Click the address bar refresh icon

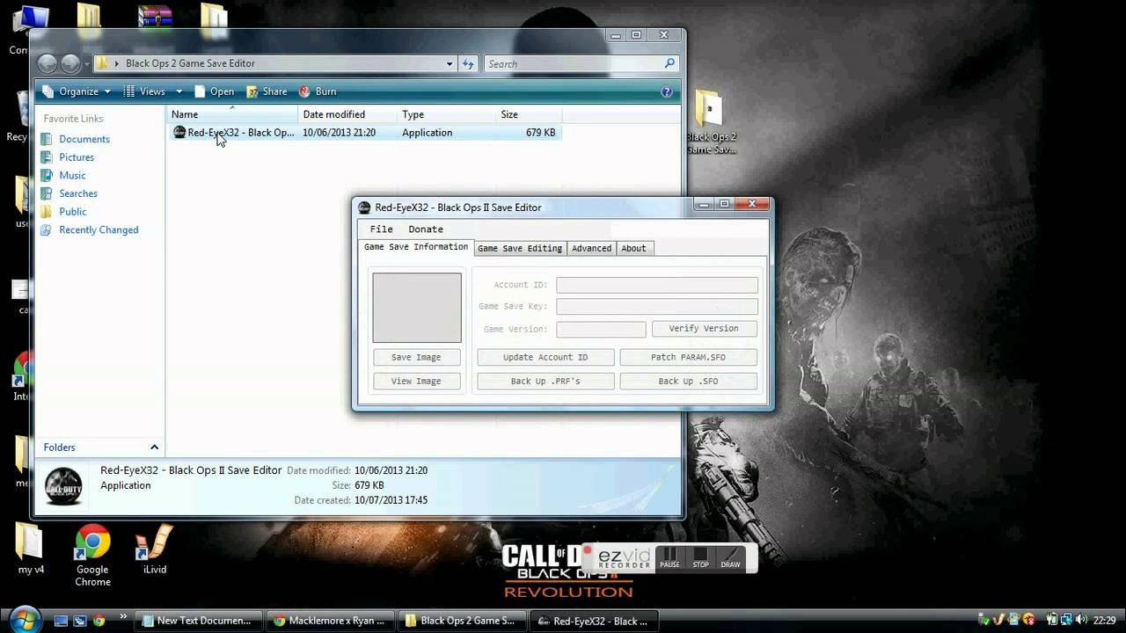tap(468, 63)
